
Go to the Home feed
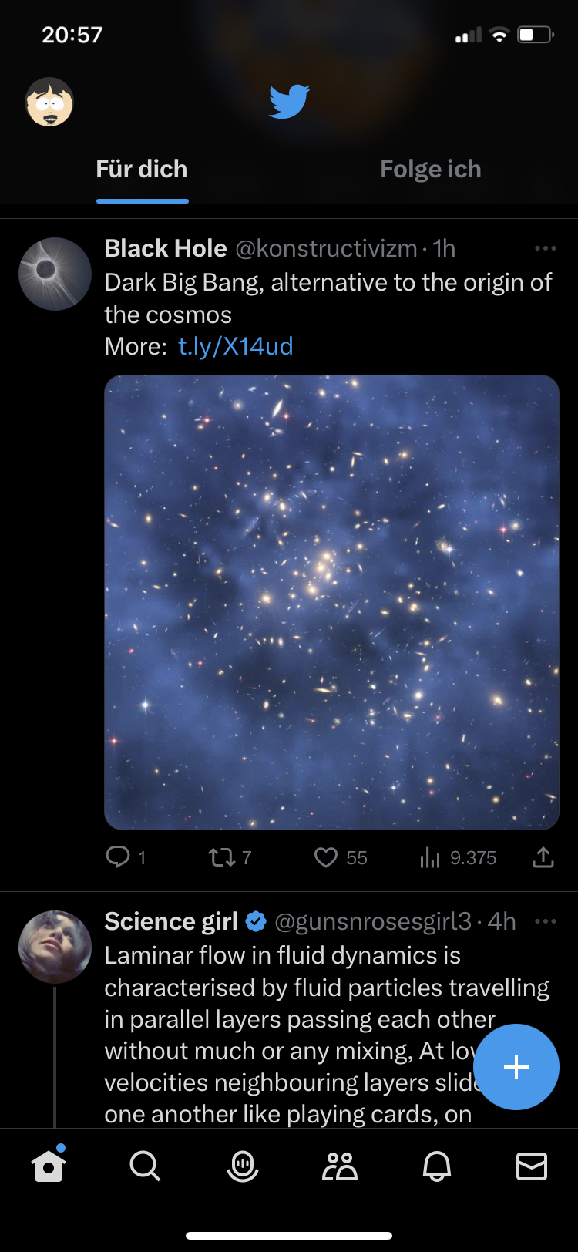coord(49,1166)
